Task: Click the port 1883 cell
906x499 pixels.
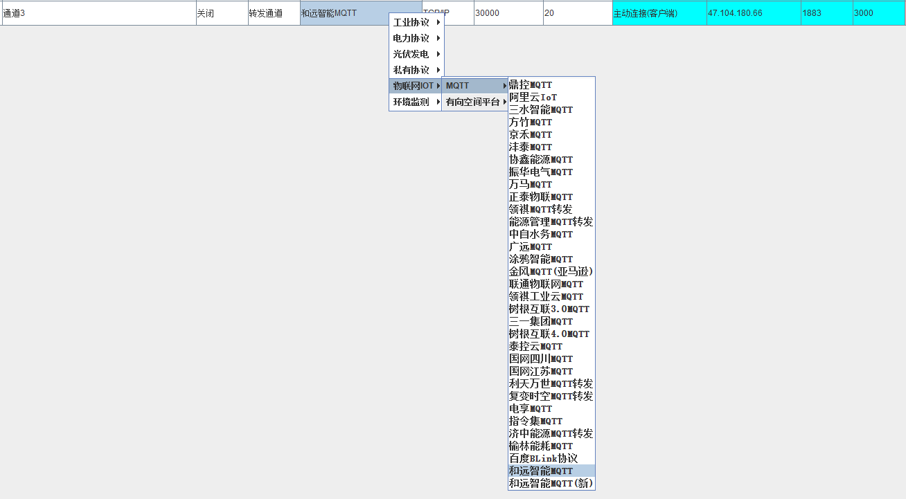Action: pos(827,13)
